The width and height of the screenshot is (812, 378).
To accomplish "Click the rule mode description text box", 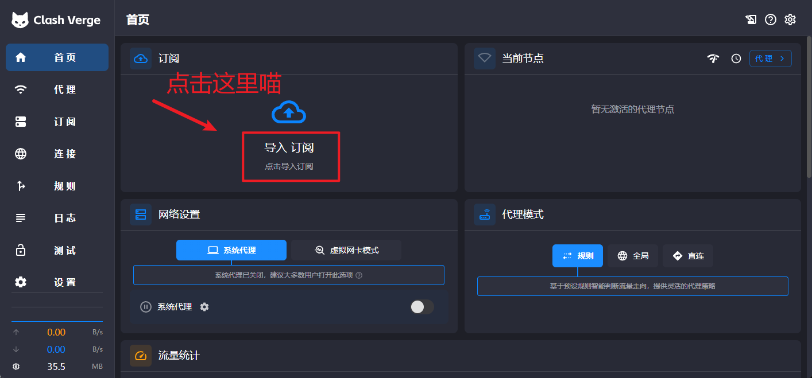I will 633,286.
